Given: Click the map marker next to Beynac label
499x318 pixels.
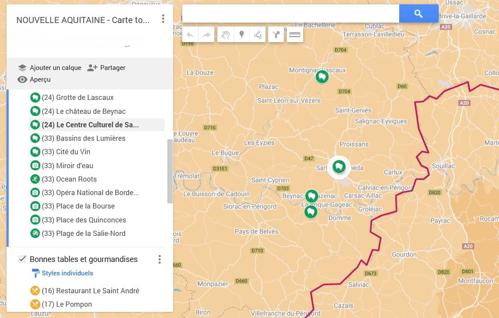Looking at the screenshot, I should (312, 196).
